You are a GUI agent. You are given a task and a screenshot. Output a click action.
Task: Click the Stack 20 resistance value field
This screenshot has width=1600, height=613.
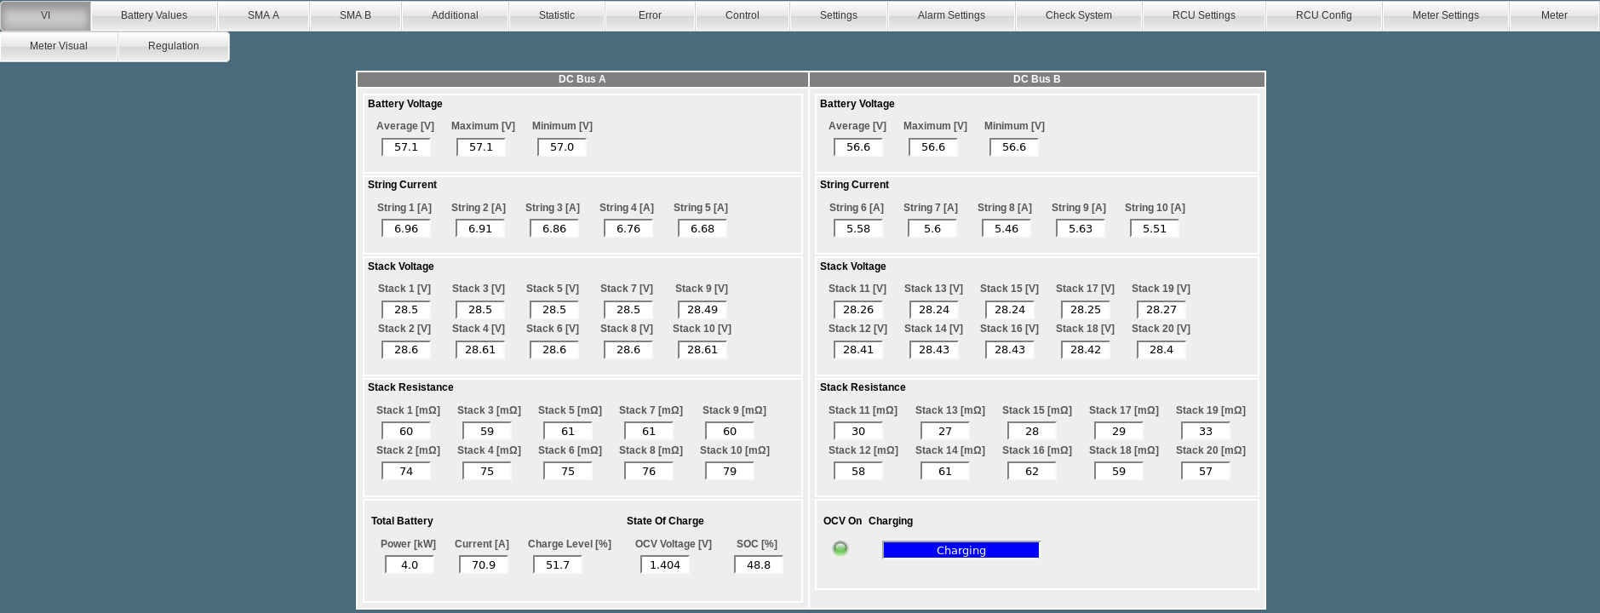tap(1205, 471)
